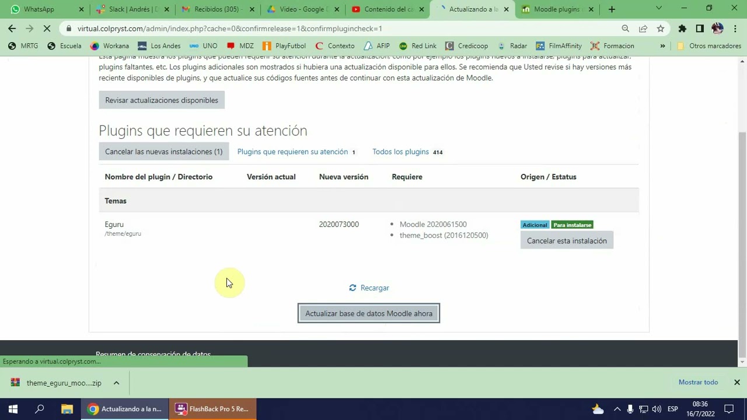The image size is (747, 420).
Task: Click the Recargar link
Action: [x=369, y=288]
